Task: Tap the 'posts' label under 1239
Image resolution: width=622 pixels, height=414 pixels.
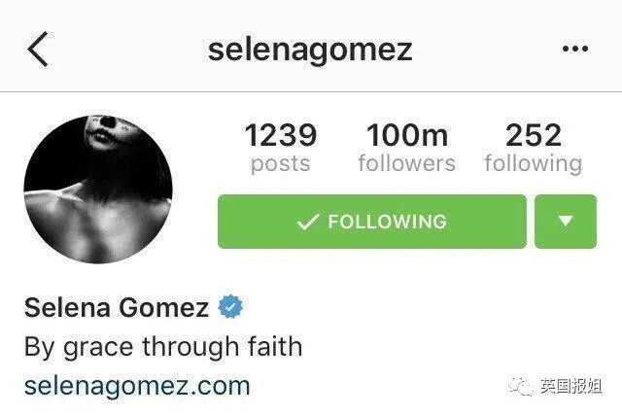Action: pos(281,164)
